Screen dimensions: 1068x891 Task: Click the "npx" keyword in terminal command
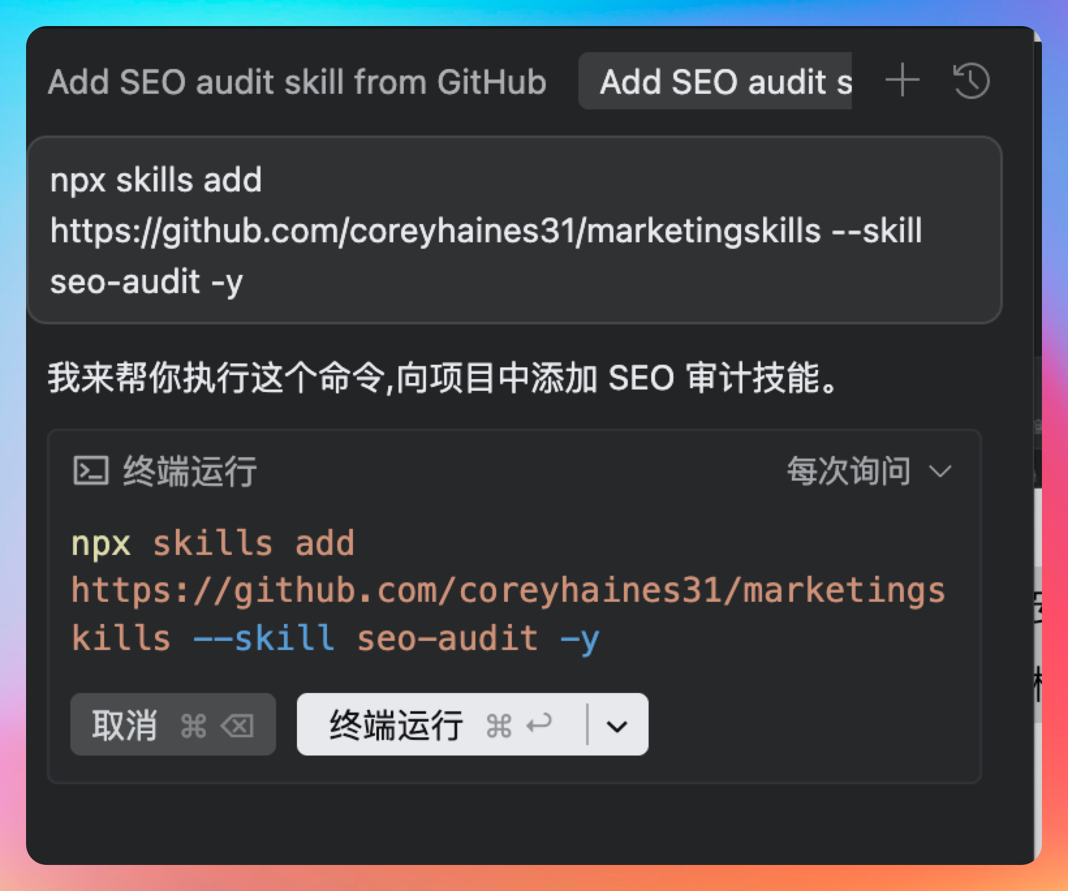click(101, 543)
